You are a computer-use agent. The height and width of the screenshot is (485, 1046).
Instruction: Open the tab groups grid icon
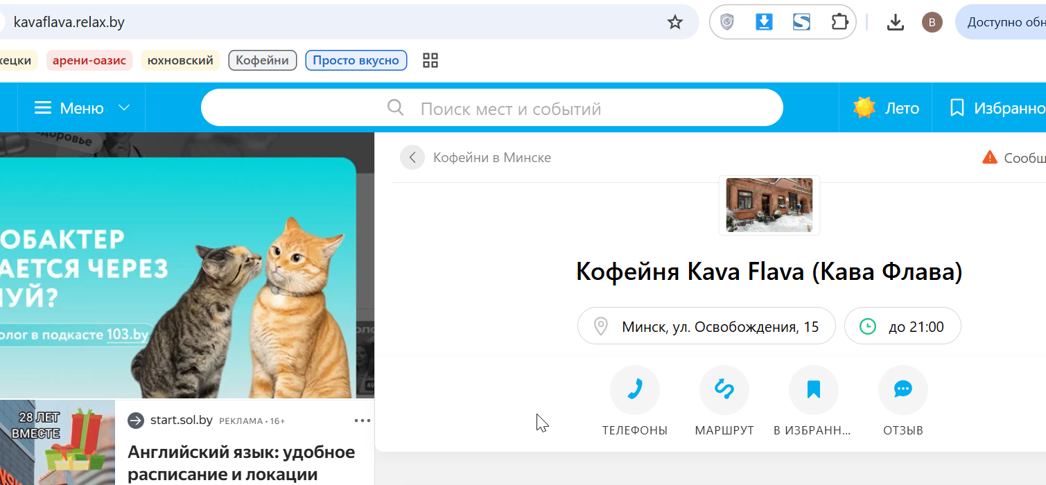pos(430,60)
